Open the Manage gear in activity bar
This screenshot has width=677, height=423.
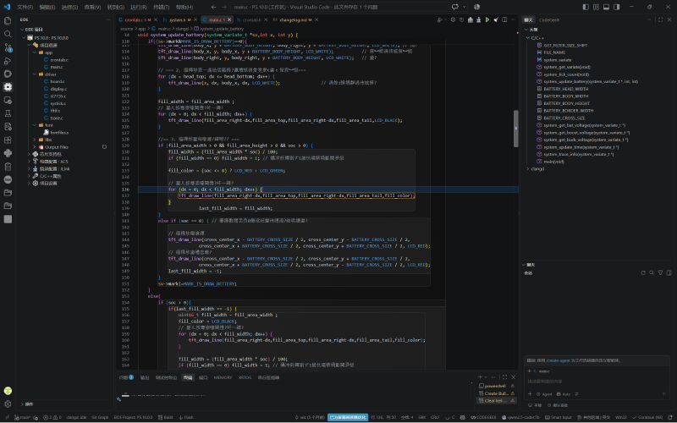[8, 404]
